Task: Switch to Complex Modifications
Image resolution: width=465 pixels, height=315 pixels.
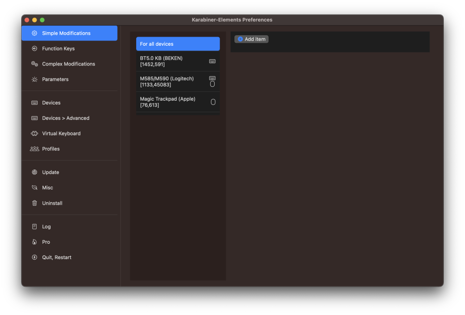Action: pyautogui.click(x=69, y=64)
